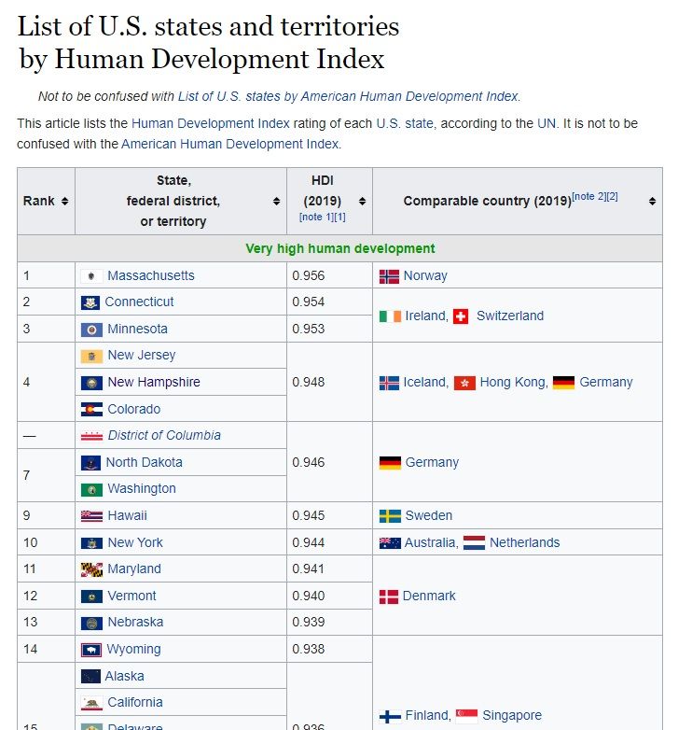Click the Australia flag icon
The height and width of the screenshot is (730, 678).
pyautogui.click(x=390, y=543)
